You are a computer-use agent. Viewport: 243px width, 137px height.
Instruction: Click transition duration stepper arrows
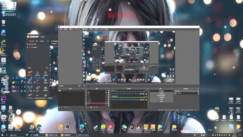[198, 93]
